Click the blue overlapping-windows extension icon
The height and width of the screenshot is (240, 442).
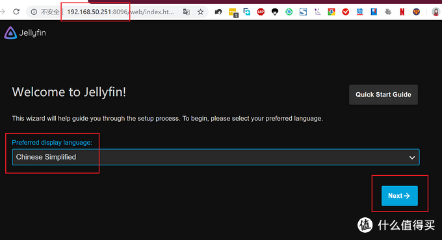246,12
